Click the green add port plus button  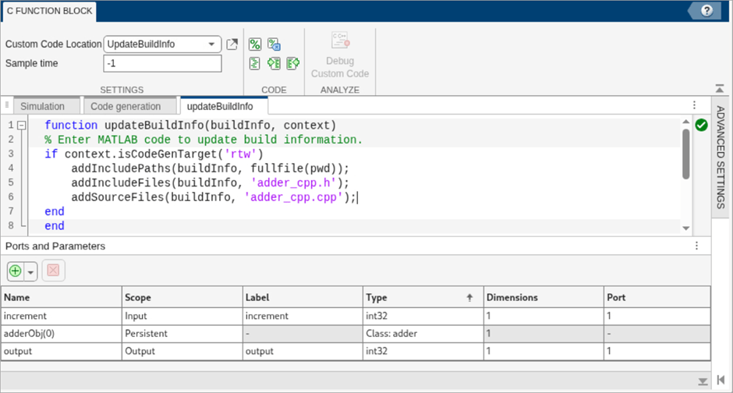coord(16,271)
